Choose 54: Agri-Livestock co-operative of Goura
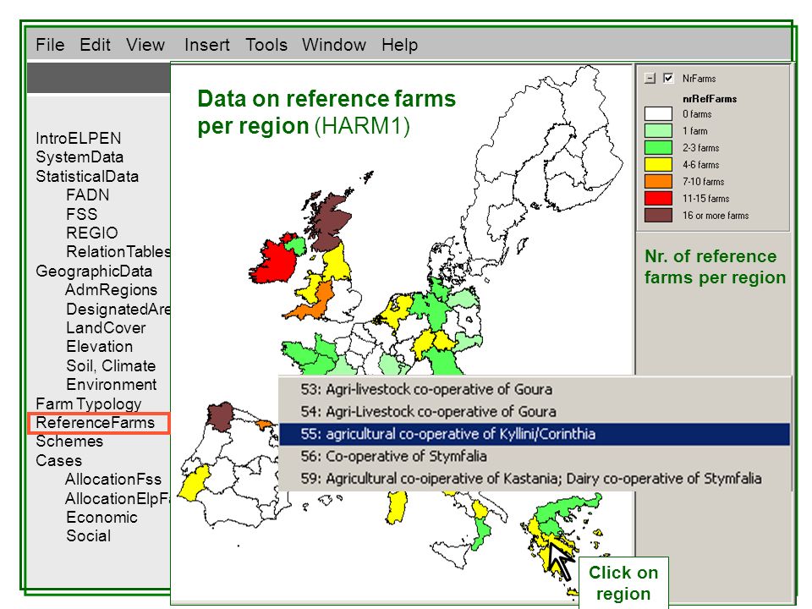This screenshot has height=609, width=812. pos(535,412)
